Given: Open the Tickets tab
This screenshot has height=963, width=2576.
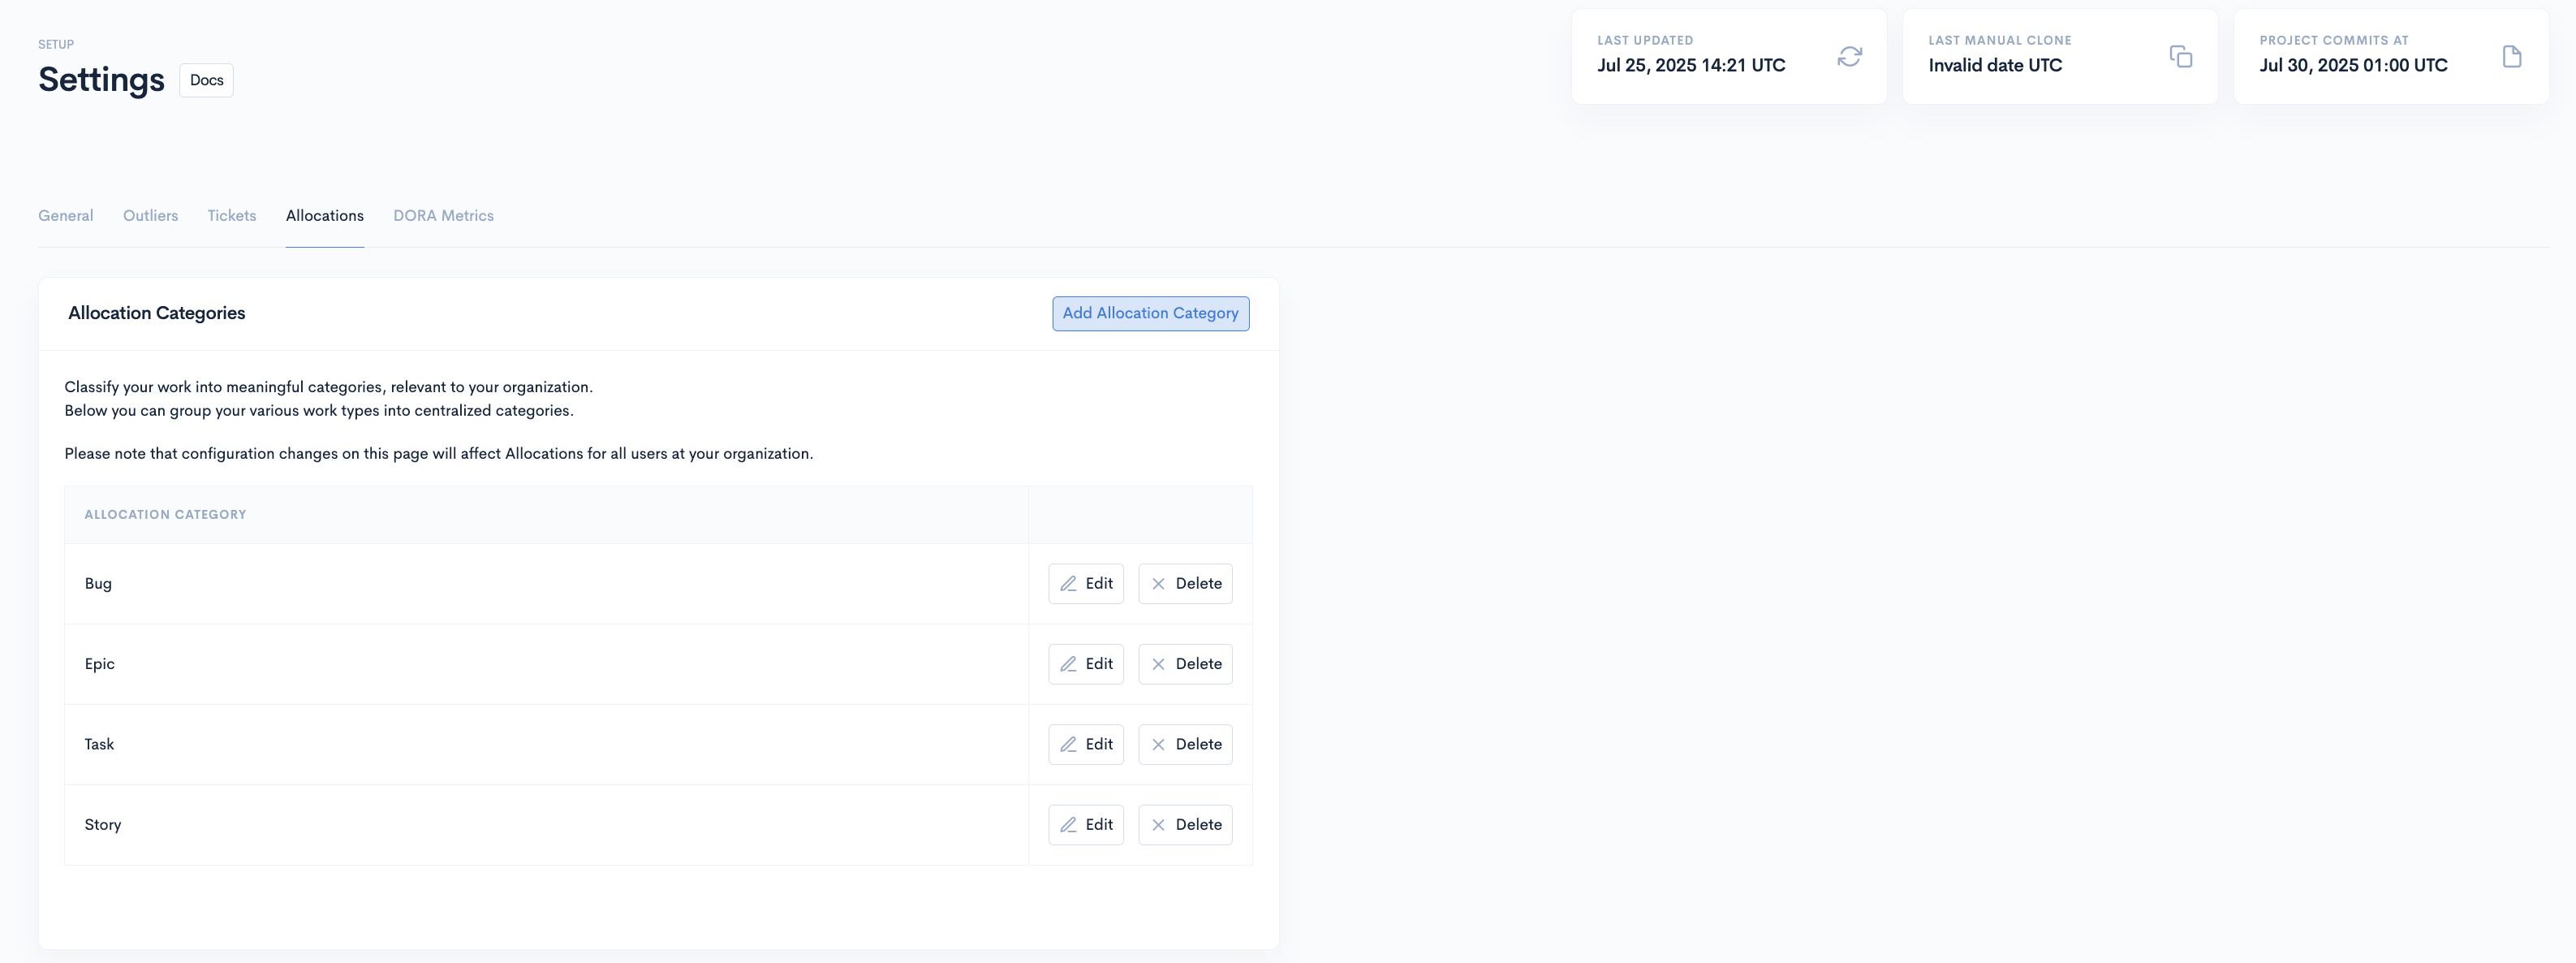Looking at the screenshot, I should coord(232,216).
